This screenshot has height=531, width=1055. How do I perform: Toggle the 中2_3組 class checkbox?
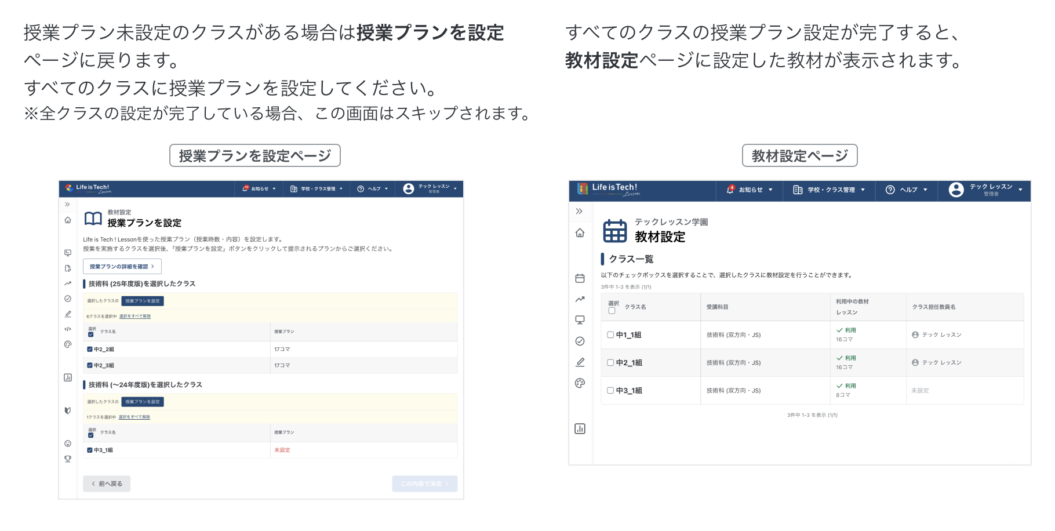[x=90, y=366]
